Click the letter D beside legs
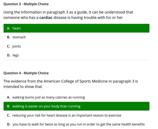The height and width of the screenshot is (129, 158). pos(9,55)
